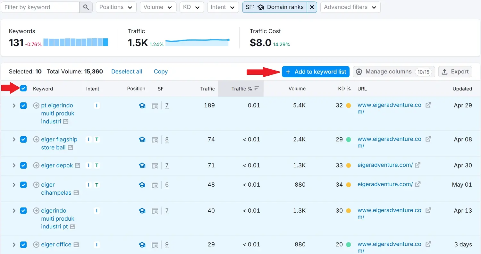
Task: Click plus icon beside eiger depok
Action: point(36,165)
